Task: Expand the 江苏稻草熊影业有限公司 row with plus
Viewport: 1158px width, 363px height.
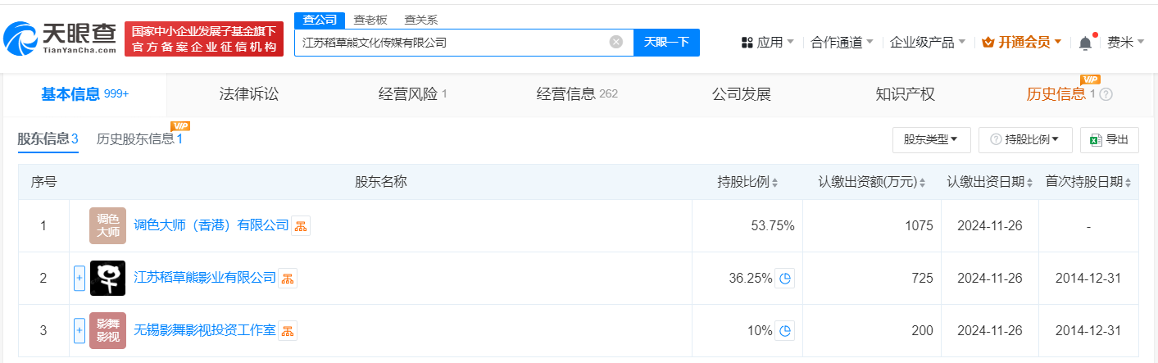Action: (79, 279)
